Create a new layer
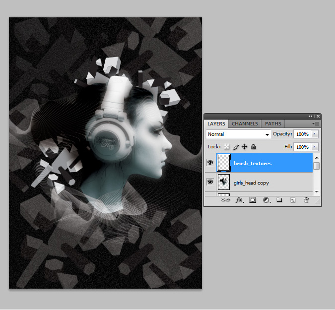 (x=292, y=200)
